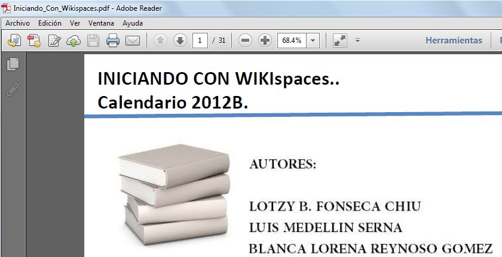Open the Herramientas panel

pyautogui.click(x=454, y=41)
